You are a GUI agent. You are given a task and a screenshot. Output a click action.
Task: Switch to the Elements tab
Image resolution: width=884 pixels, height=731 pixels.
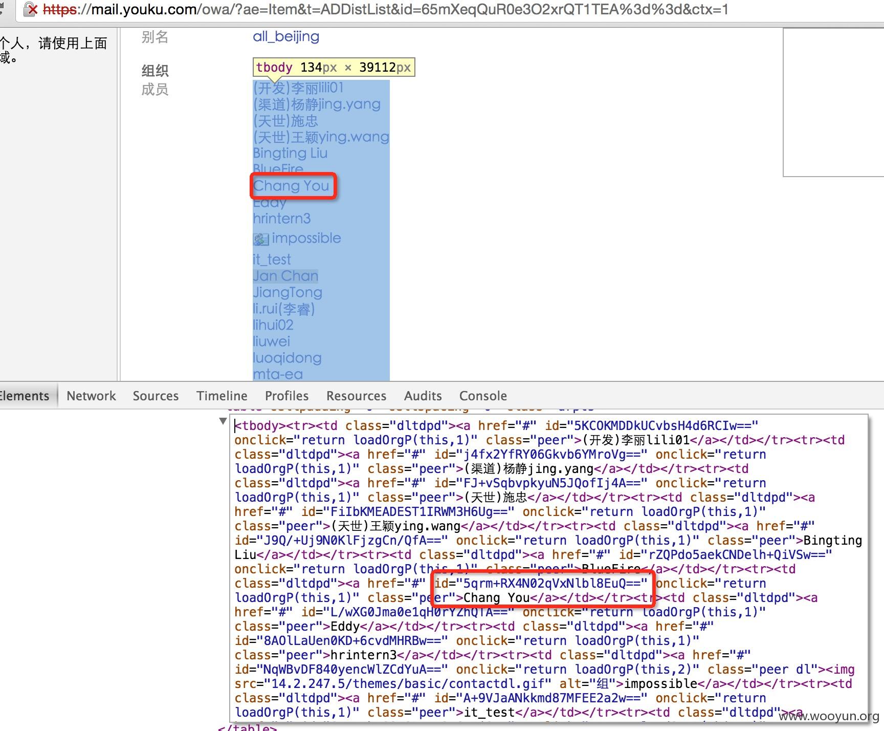[25, 396]
